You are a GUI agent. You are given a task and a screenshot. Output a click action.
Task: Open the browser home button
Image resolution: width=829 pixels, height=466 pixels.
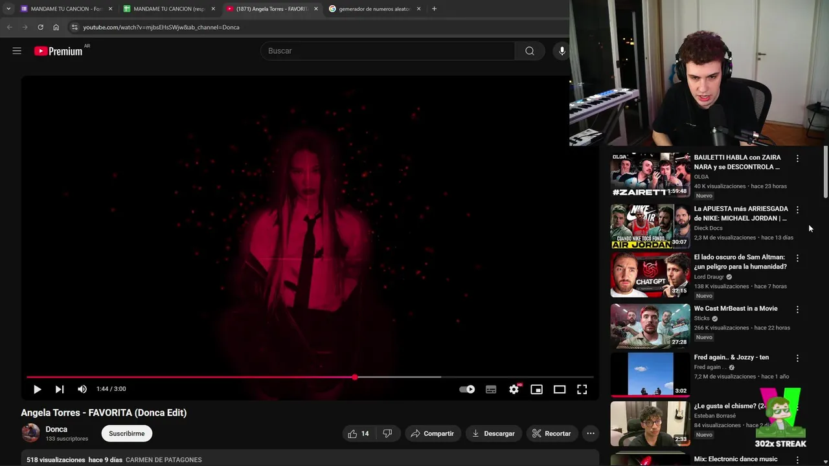(56, 27)
